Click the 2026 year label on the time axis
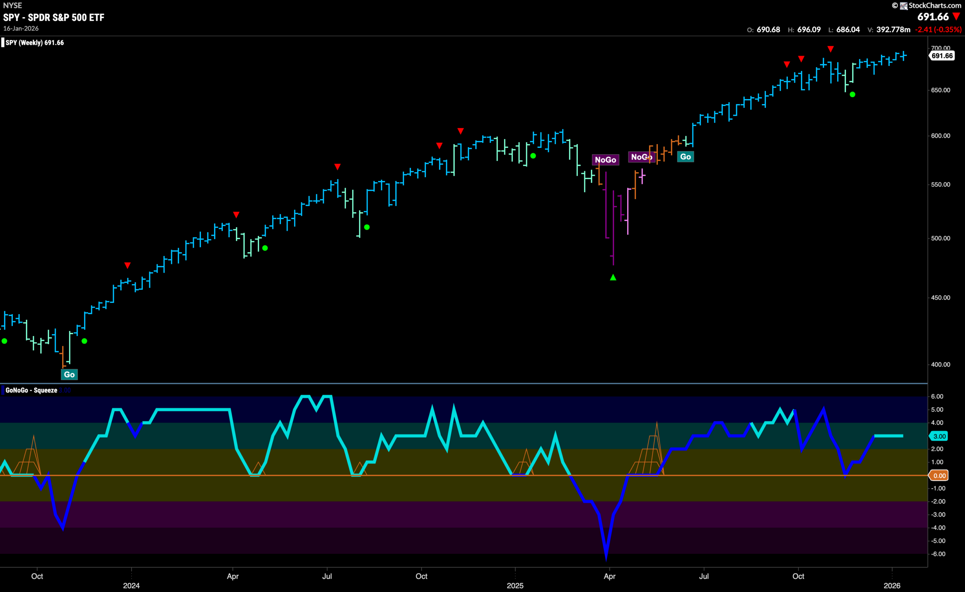The width and height of the screenshot is (965, 592). pyautogui.click(x=892, y=585)
